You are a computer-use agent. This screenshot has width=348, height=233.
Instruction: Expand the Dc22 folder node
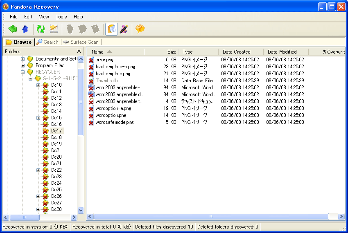click(38, 170)
